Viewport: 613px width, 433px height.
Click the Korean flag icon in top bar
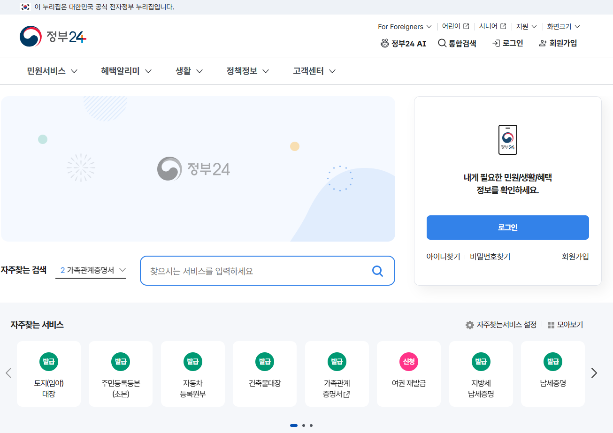click(x=25, y=7)
